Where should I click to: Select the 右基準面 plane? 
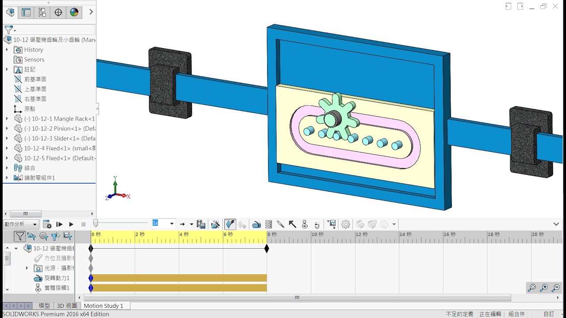(35, 99)
